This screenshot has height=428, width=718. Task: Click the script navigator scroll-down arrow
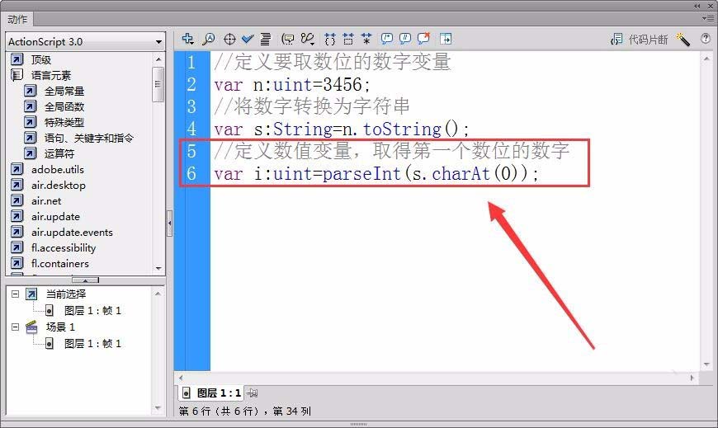tap(158, 408)
